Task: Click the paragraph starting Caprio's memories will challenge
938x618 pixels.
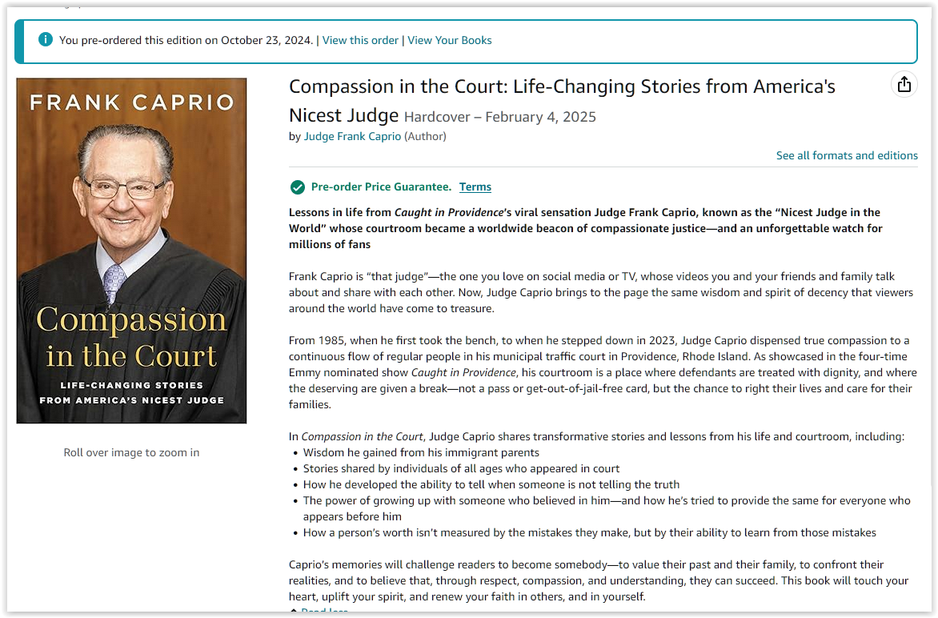Action: pos(598,580)
